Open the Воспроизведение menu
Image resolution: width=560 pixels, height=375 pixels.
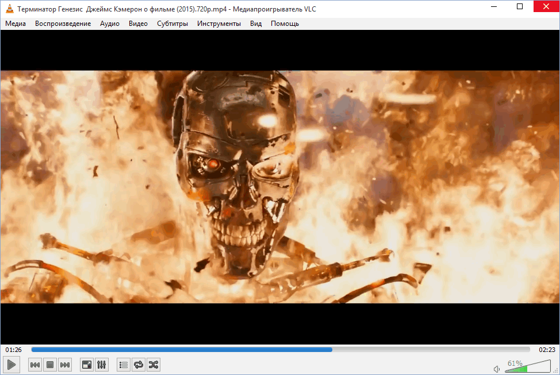click(x=63, y=24)
